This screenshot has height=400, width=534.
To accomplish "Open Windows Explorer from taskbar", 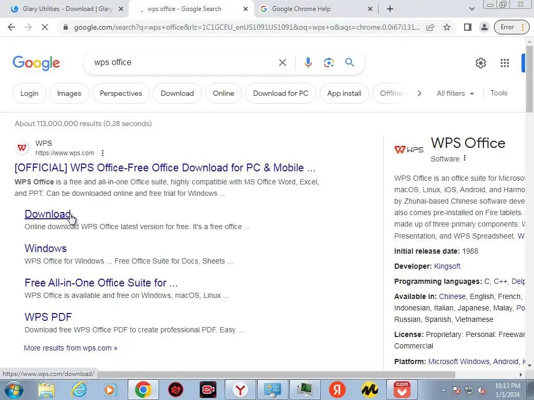I will click(46, 390).
